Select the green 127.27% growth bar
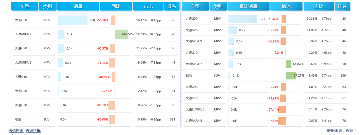The width and height of the screenshot is (360, 135). (x=290, y=75)
